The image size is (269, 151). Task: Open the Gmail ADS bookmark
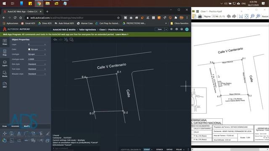[x=28, y=23]
